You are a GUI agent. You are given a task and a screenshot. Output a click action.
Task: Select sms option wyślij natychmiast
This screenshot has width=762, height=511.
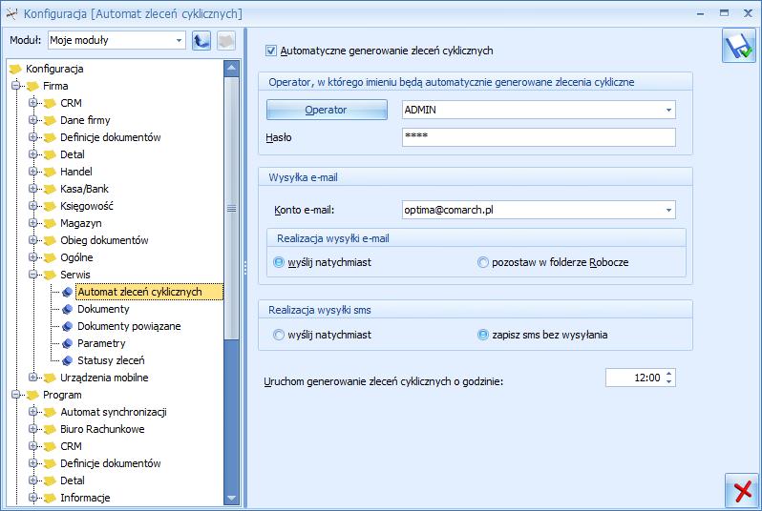click(x=279, y=335)
